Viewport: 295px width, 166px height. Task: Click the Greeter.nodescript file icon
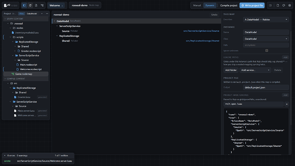tap(19, 51)
